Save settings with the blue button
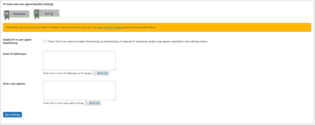 (12, 115)
